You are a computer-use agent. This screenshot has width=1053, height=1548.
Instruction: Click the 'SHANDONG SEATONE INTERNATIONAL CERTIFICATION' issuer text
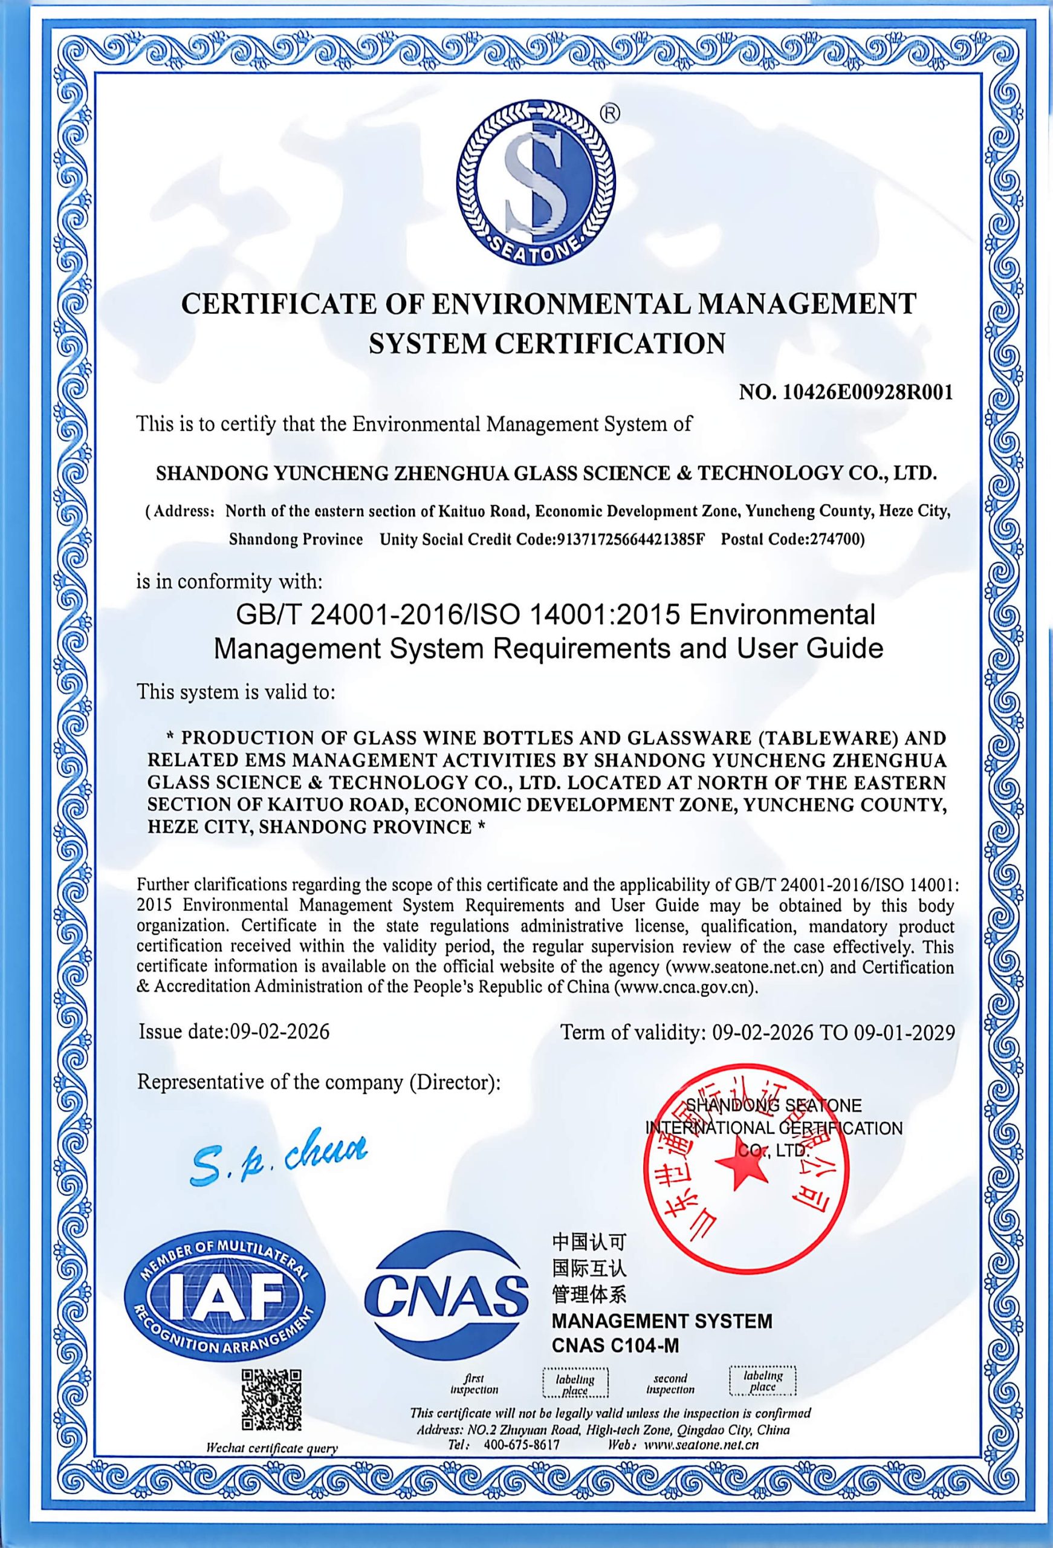tap(774, 1128)
